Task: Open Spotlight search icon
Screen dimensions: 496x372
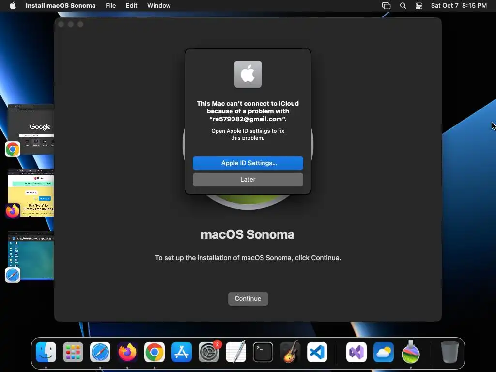Action: point(403,5)
